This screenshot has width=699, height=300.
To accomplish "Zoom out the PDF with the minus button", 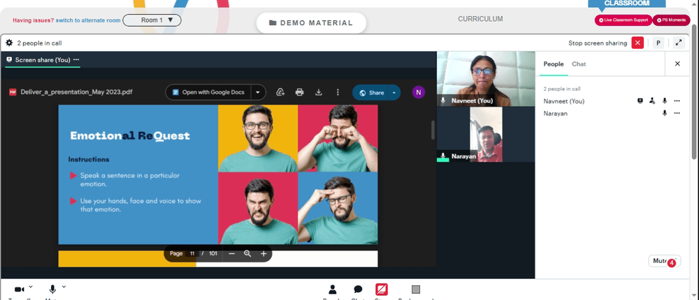I will click(231, 253).
